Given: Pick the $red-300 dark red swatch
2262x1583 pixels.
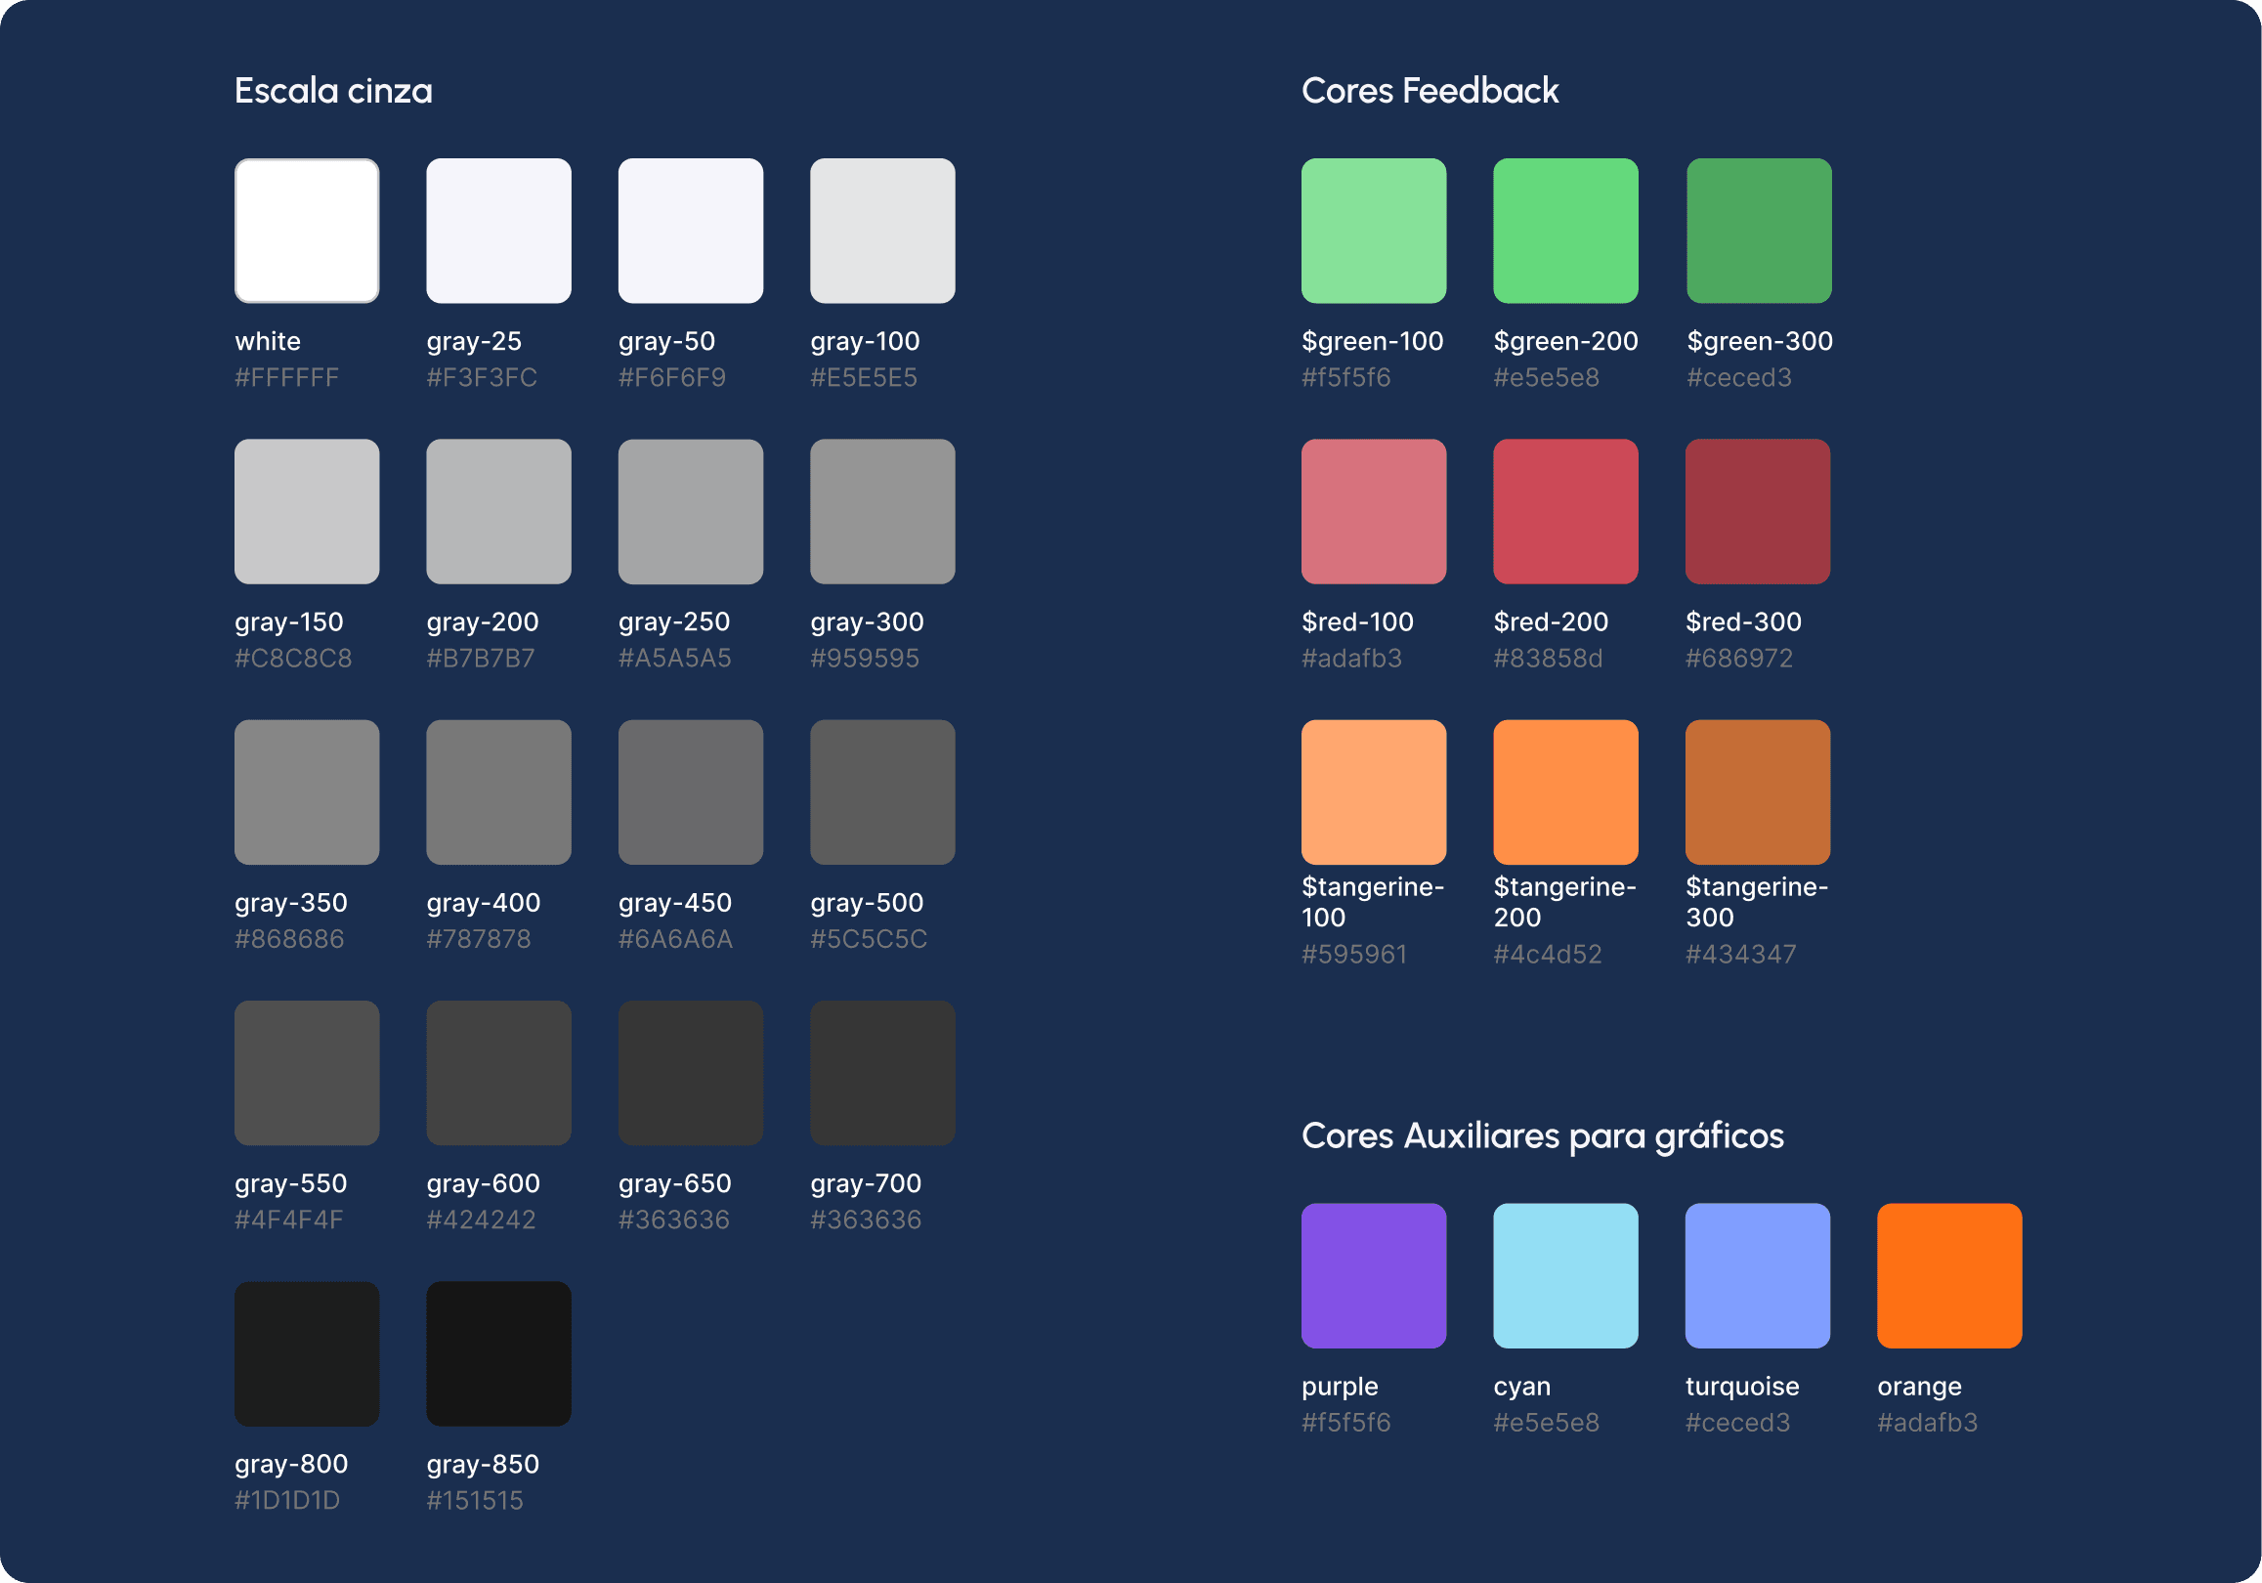Looking at the screenshot, I should pyautogui.click(x=1758, y=511).
